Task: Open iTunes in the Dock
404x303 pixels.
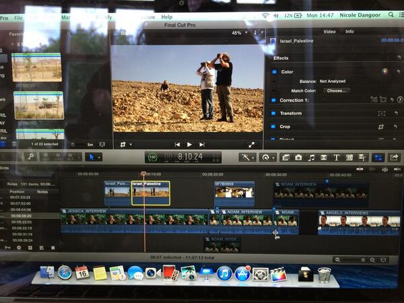Action: [224, 273]
